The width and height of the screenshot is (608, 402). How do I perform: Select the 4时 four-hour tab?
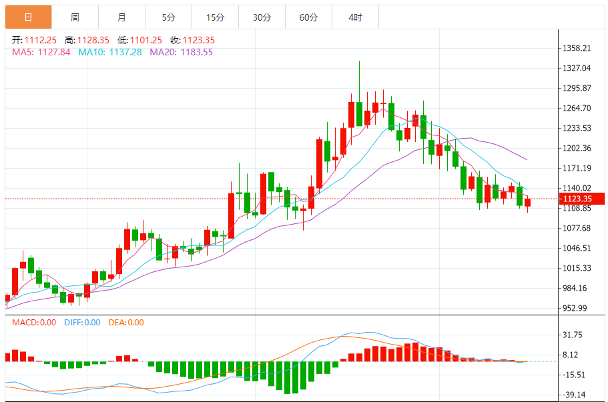355,17
